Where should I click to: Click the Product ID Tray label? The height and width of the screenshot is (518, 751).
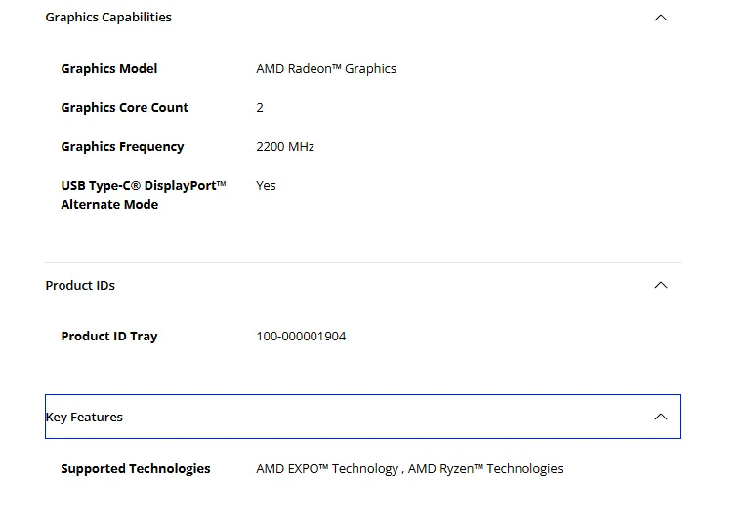(109, 337)
